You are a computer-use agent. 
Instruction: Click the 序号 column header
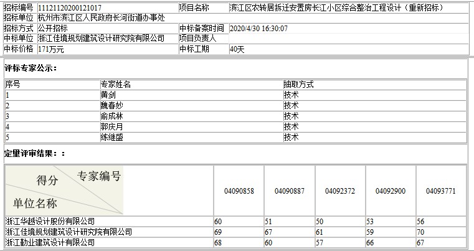12,84
